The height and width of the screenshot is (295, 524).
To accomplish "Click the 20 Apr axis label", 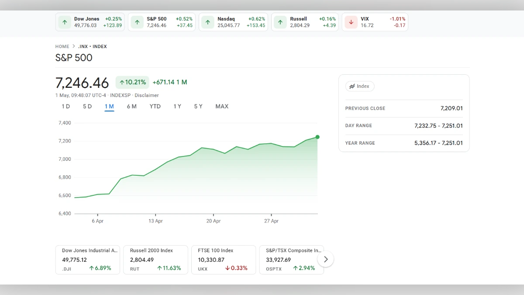I will pos(214,221).
